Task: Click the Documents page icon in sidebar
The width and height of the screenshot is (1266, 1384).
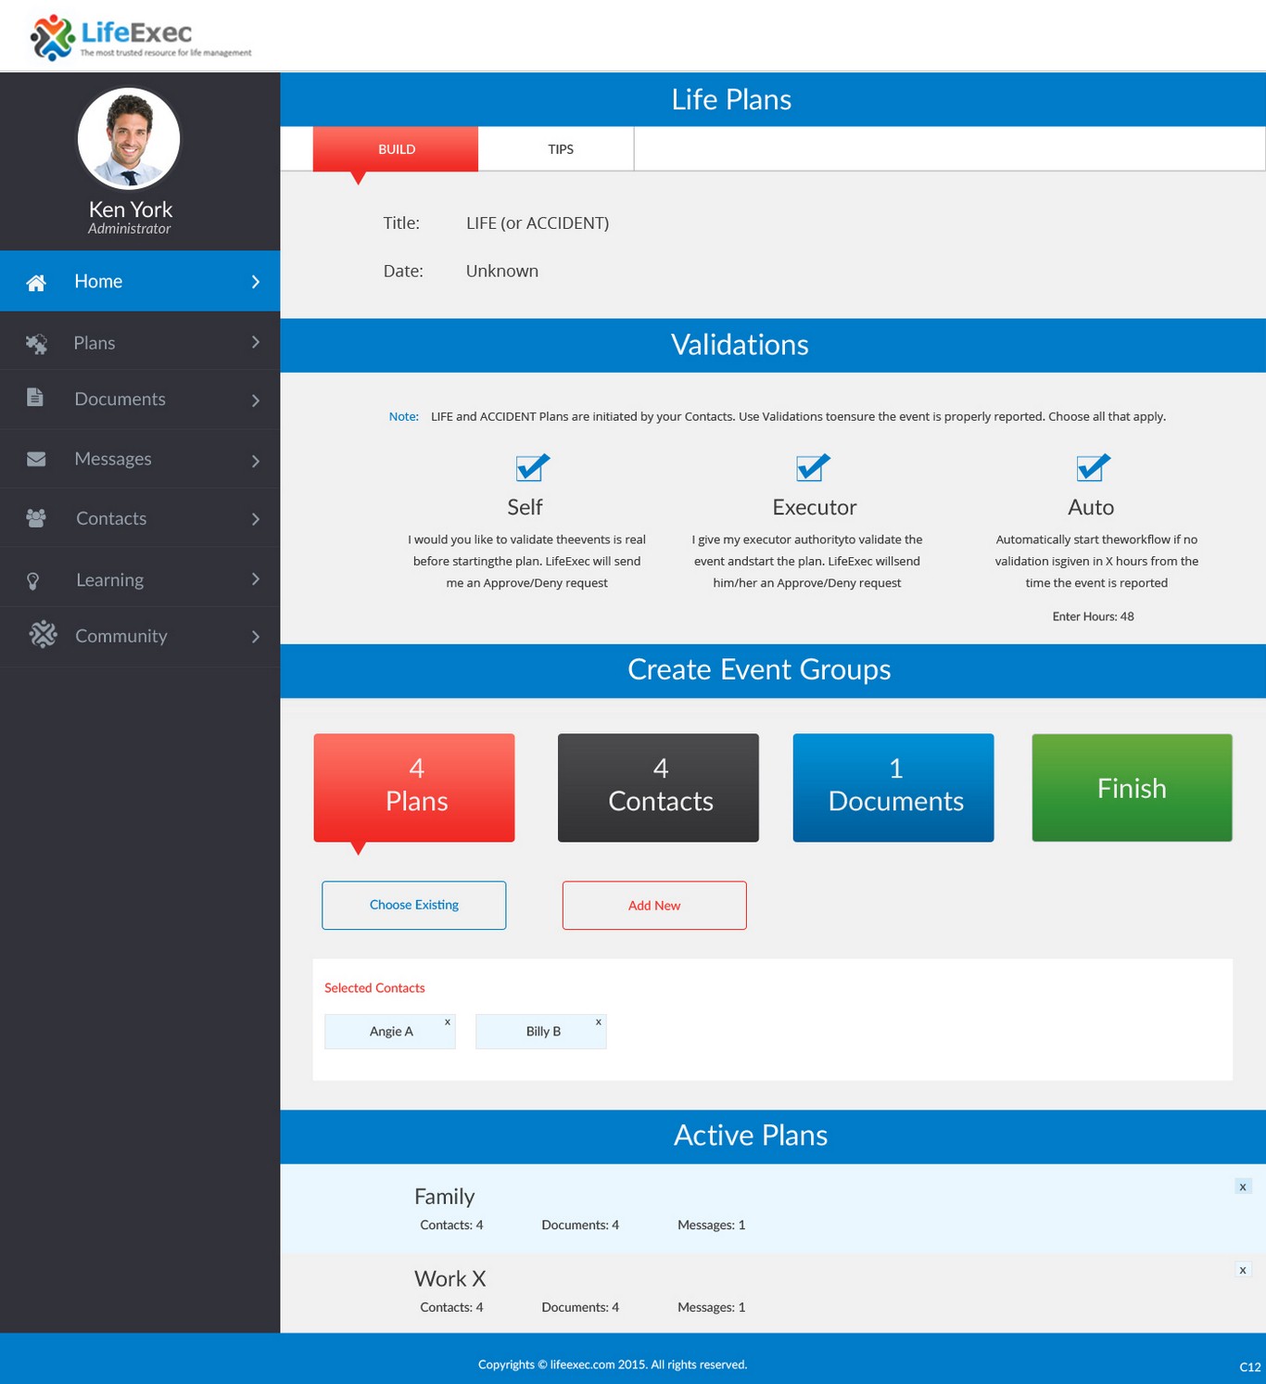Action: (x=35, y=399)
